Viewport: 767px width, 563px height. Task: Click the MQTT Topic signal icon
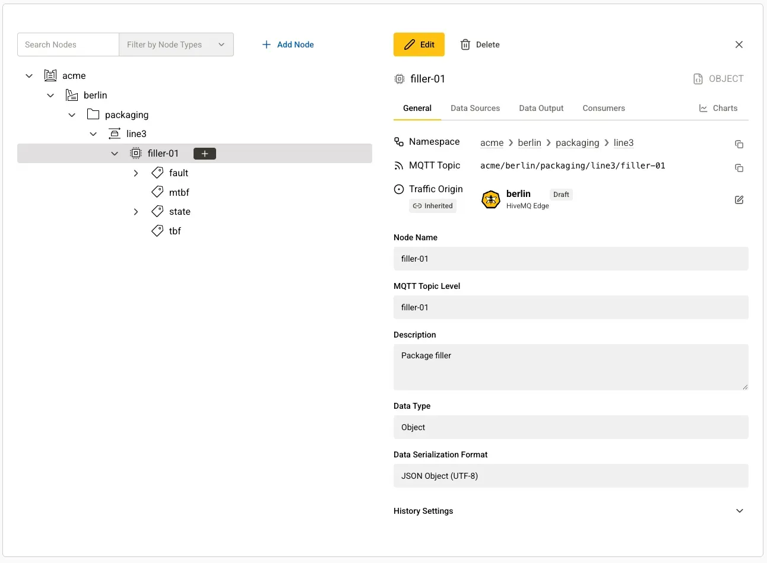pyautogui.click(x=399, y=166)
